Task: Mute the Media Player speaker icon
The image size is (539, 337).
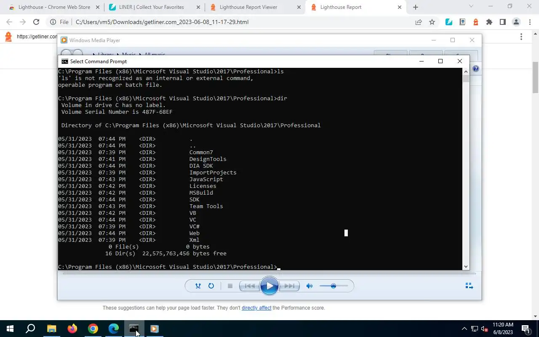Action: coord(310,286)
